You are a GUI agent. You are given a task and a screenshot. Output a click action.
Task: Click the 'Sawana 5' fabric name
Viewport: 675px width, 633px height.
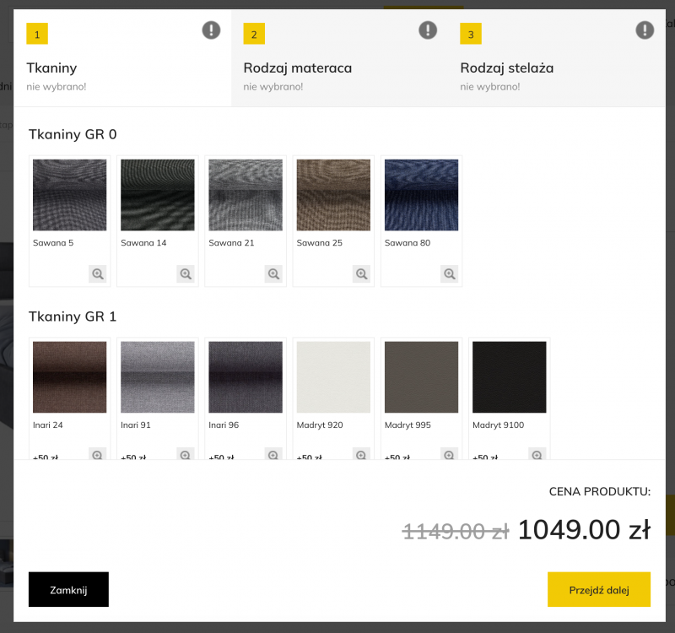(x=53, y=243)
